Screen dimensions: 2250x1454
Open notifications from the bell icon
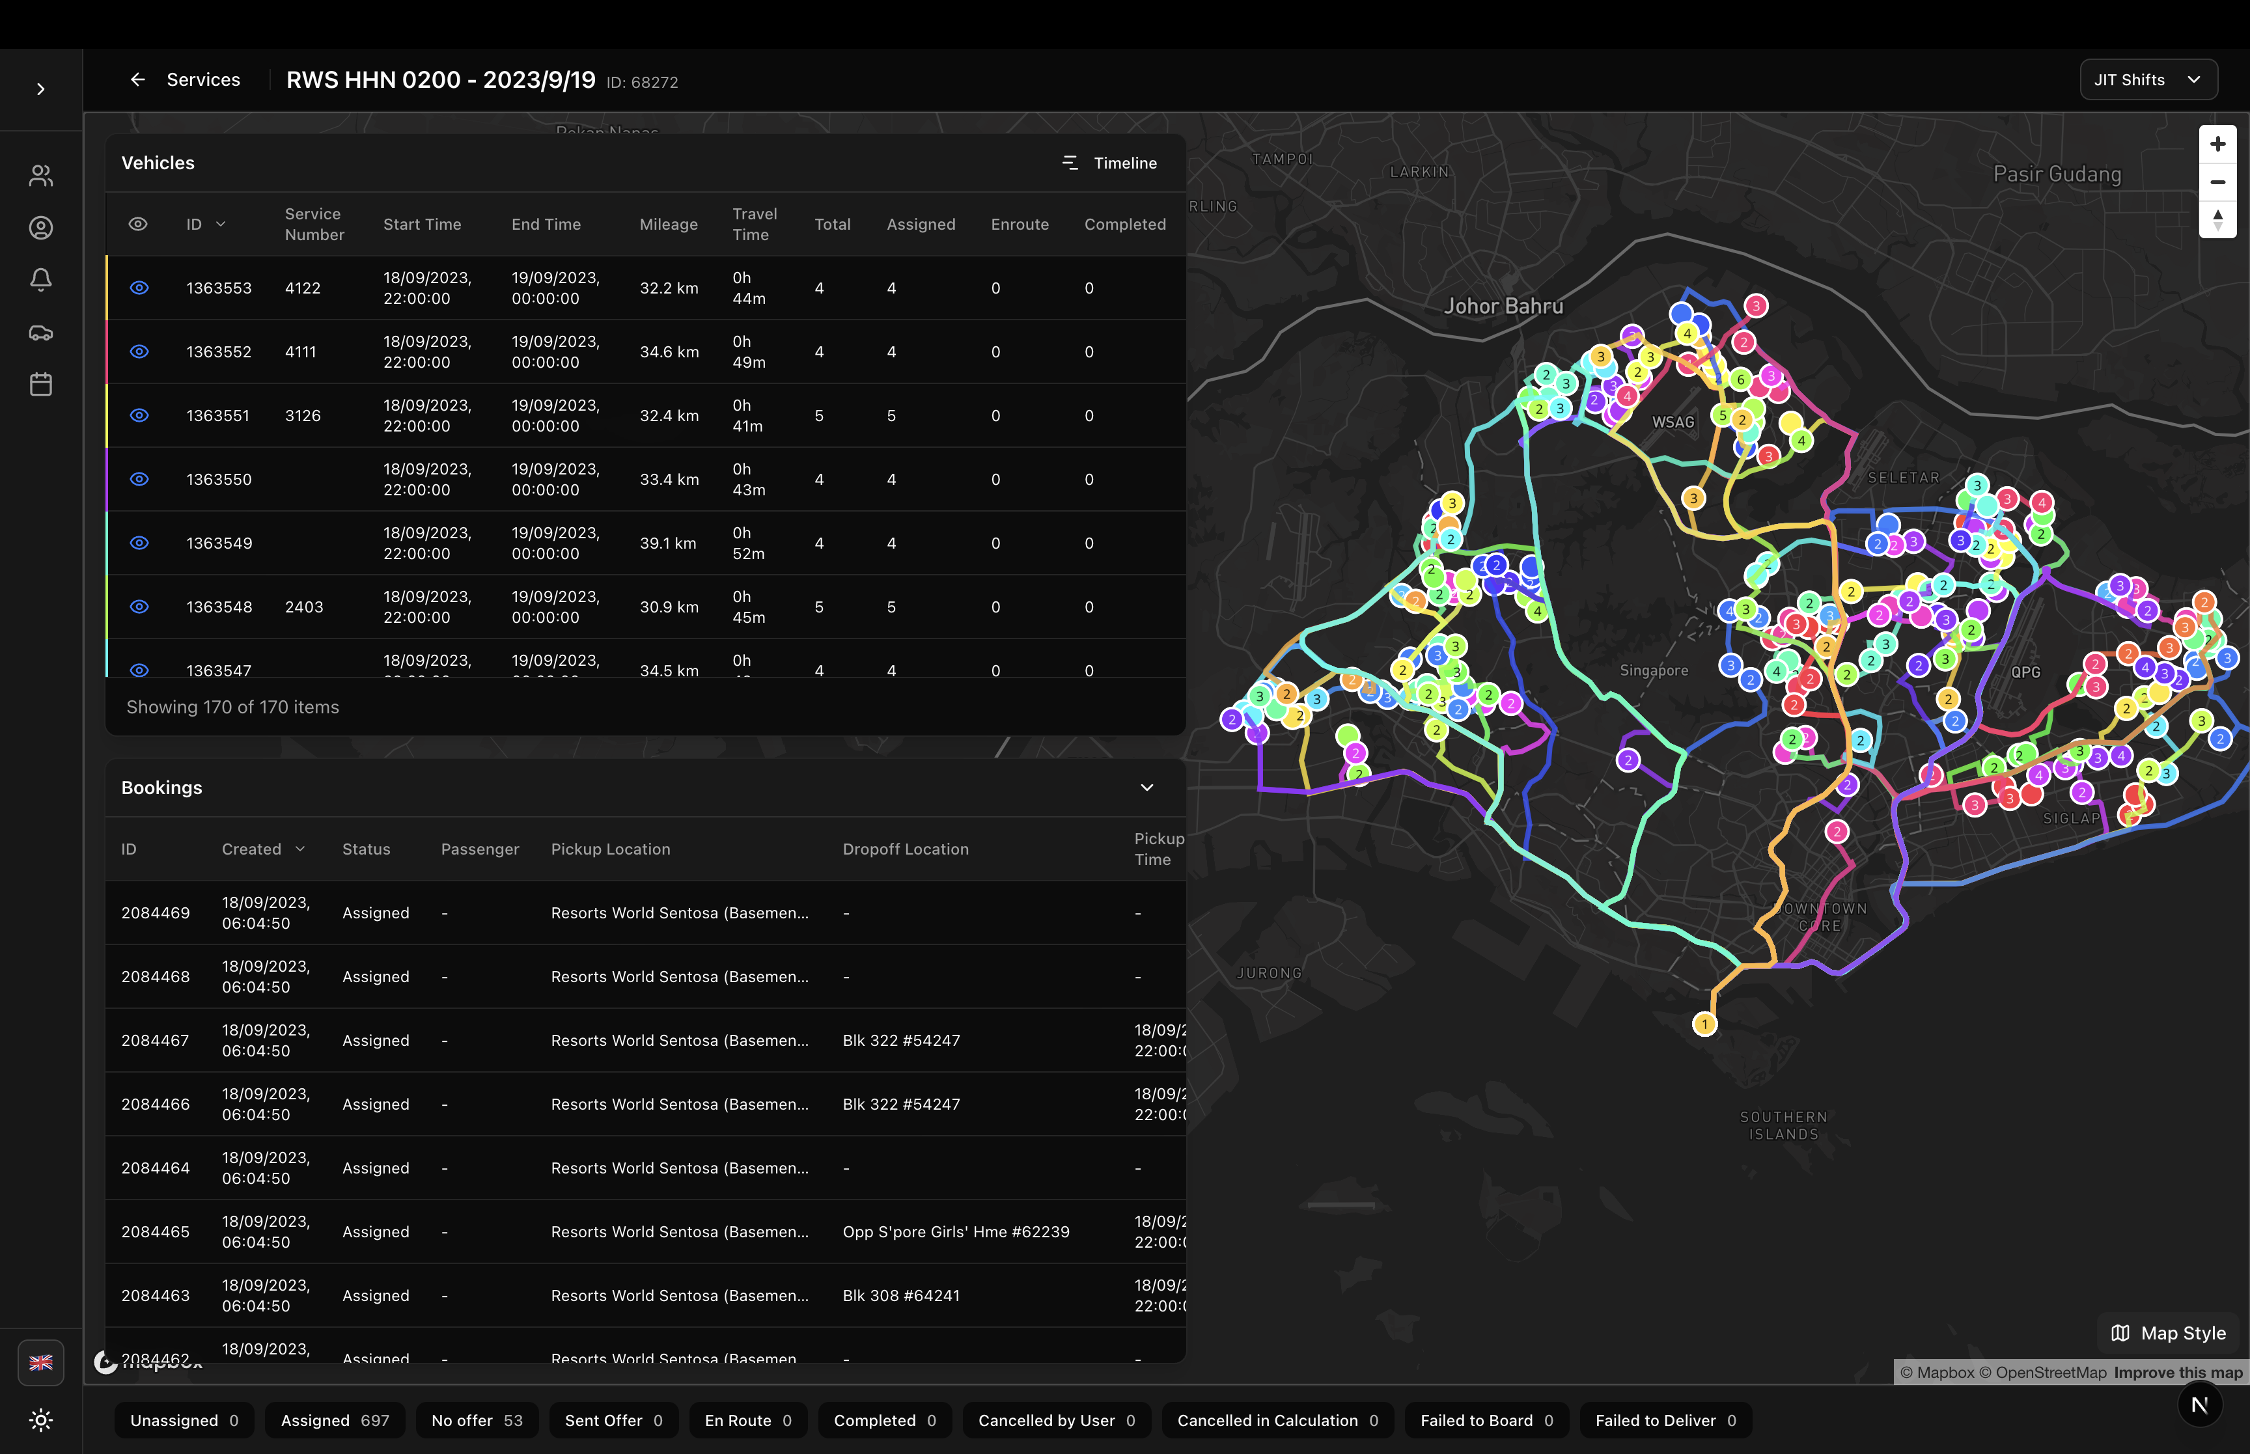[40, 279]
